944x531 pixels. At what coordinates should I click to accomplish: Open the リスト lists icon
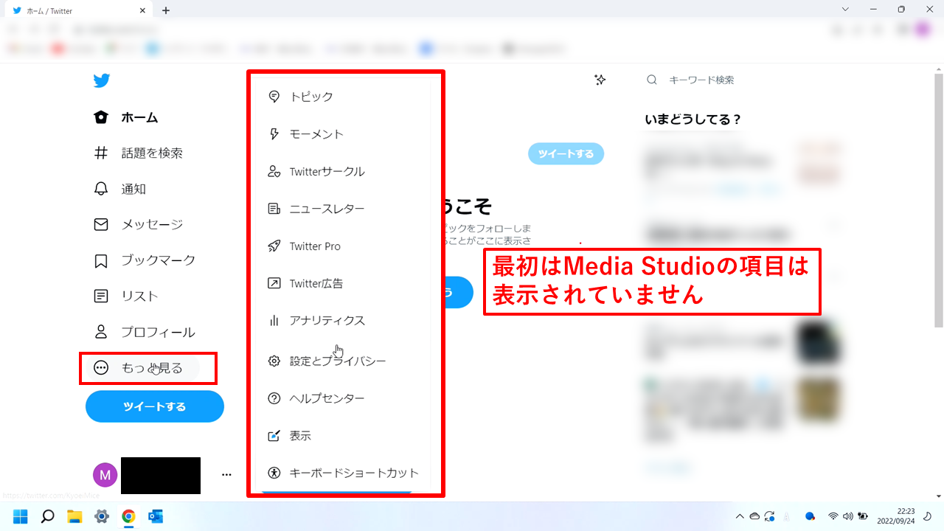point(101,296)
